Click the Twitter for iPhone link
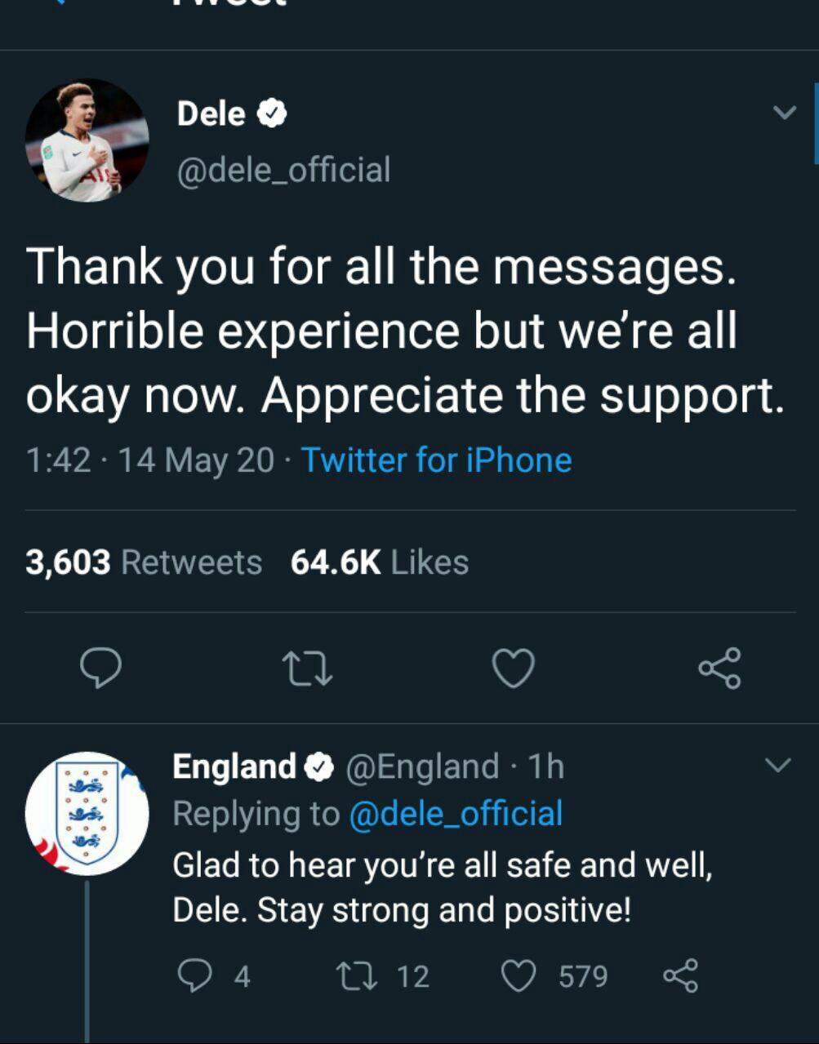 [436, 460]
